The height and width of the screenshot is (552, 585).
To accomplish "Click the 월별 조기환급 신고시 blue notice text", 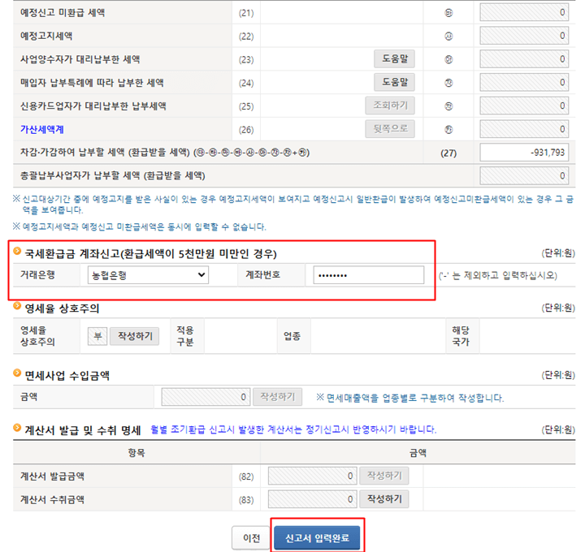I will 293,429.
